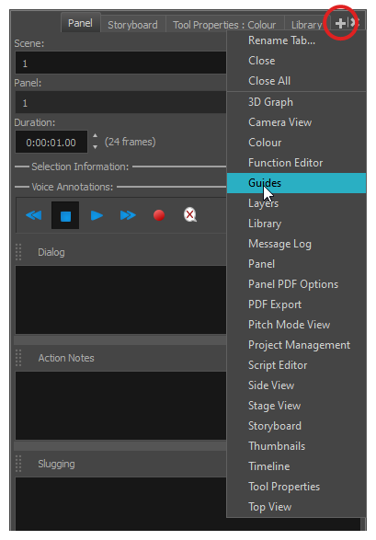Switch to the Storyboard tab
Viewport: 376px width, 540px height.
click(132, 25)
